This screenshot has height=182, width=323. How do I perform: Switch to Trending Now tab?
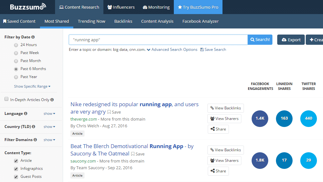[92, 21]
